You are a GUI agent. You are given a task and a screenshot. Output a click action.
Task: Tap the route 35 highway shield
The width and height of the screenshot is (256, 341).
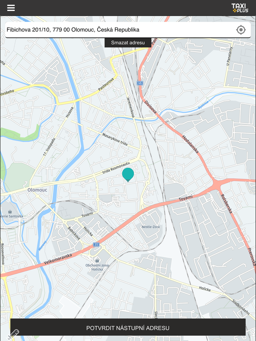96,245
